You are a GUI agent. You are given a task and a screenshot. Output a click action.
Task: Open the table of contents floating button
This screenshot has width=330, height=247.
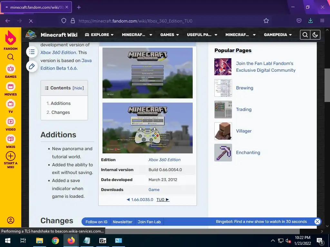point(32,52)
